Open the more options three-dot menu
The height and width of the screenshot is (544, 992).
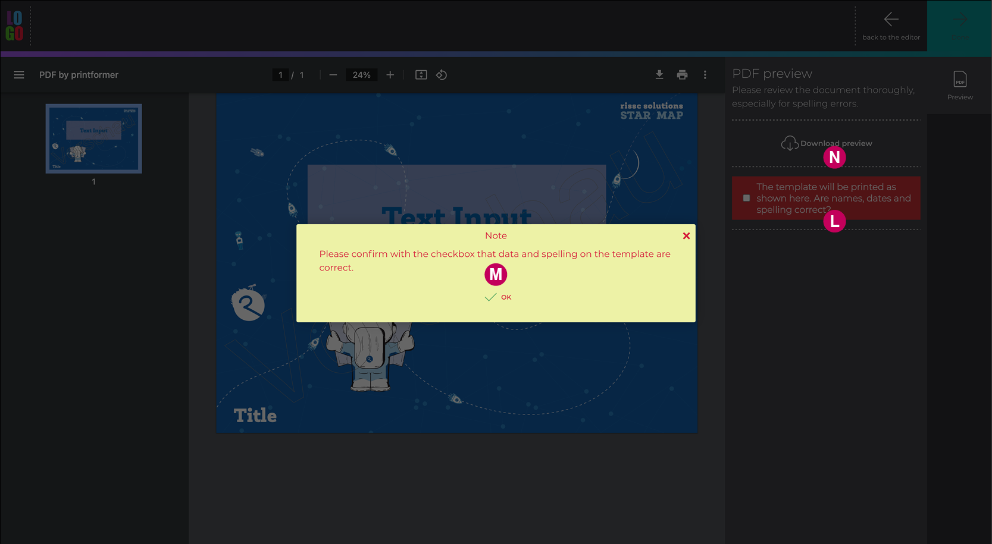pos(705,74)
